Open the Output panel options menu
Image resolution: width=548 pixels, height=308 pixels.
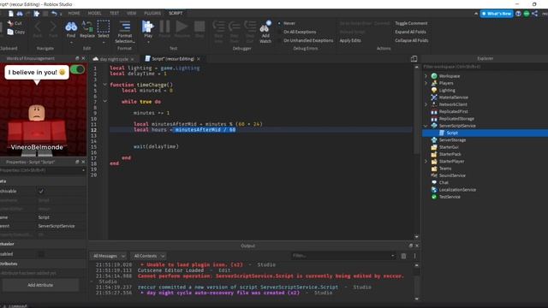pos(414,256)
